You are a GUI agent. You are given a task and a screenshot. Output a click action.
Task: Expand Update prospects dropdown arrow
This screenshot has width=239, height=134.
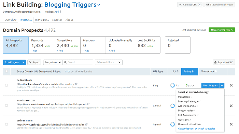click(232, 30)
